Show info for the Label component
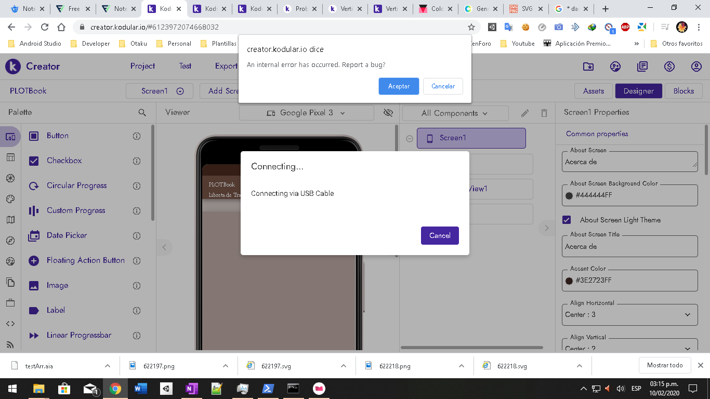Screen dimensions: 710x399 pyautogui.click(x=137, y=311)
